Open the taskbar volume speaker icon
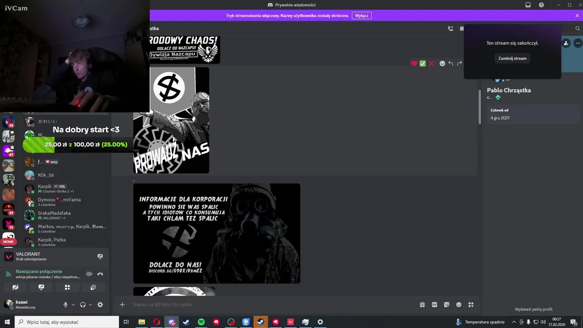 pyautogui.click(x=543, y=322)
